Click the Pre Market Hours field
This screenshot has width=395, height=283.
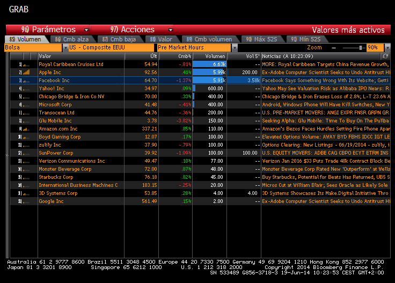(194, 48)
